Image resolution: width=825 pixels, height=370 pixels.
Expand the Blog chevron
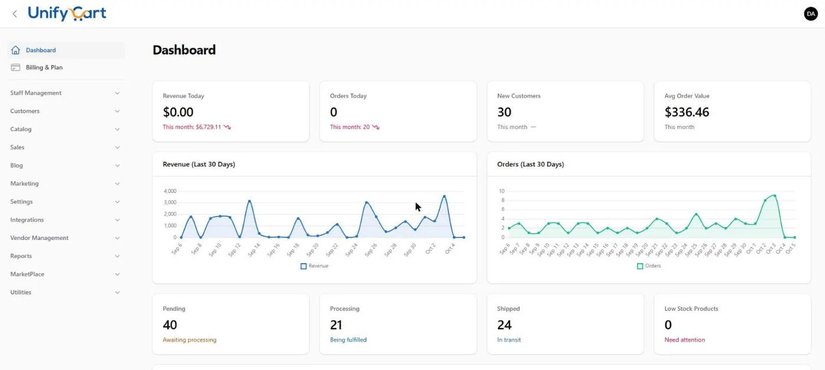click(117, 166)
